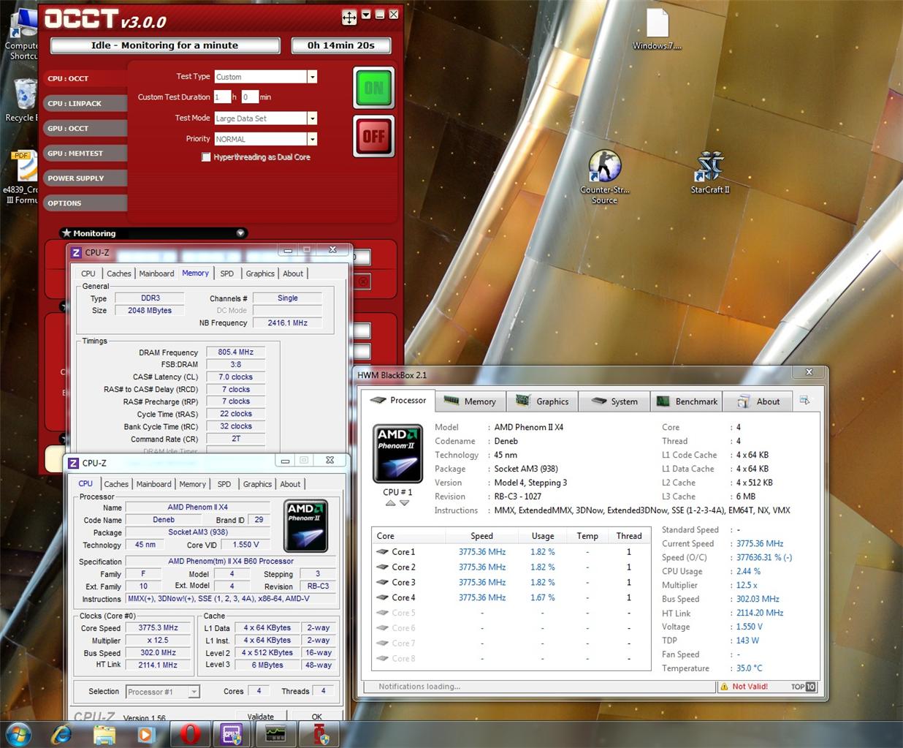Click the custom duration hours field
Screen dimensions: 903x748
point(222,97)
